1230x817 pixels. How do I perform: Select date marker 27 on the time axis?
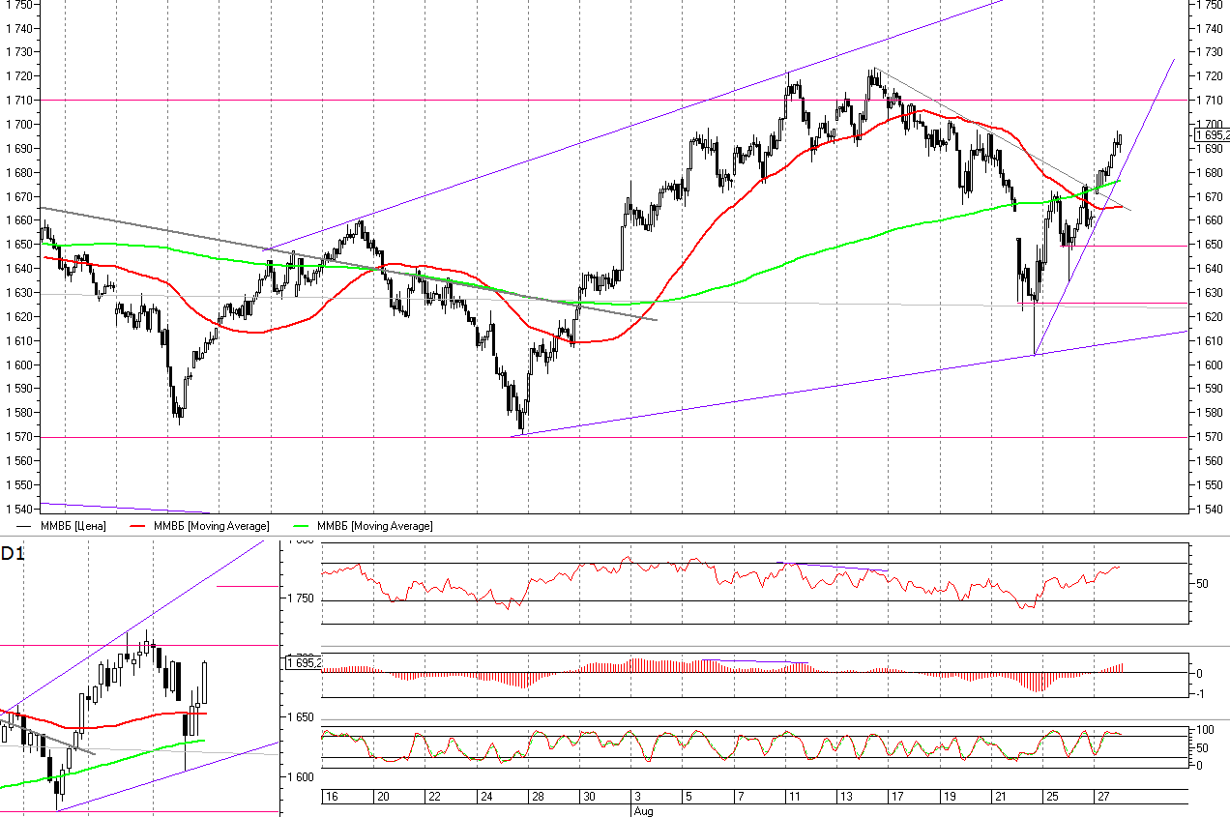1102,796
